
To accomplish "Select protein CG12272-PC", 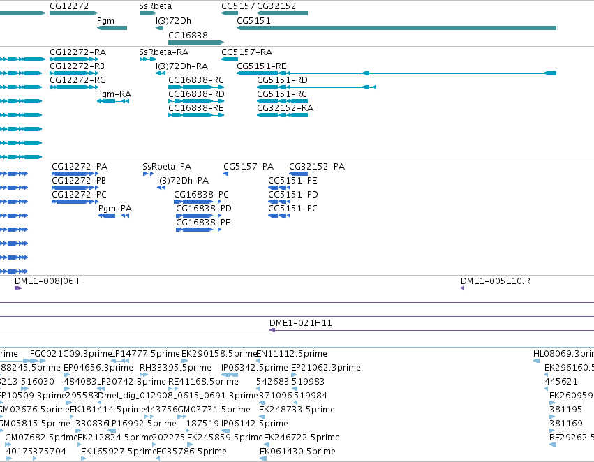I will (x=75, y=202).
